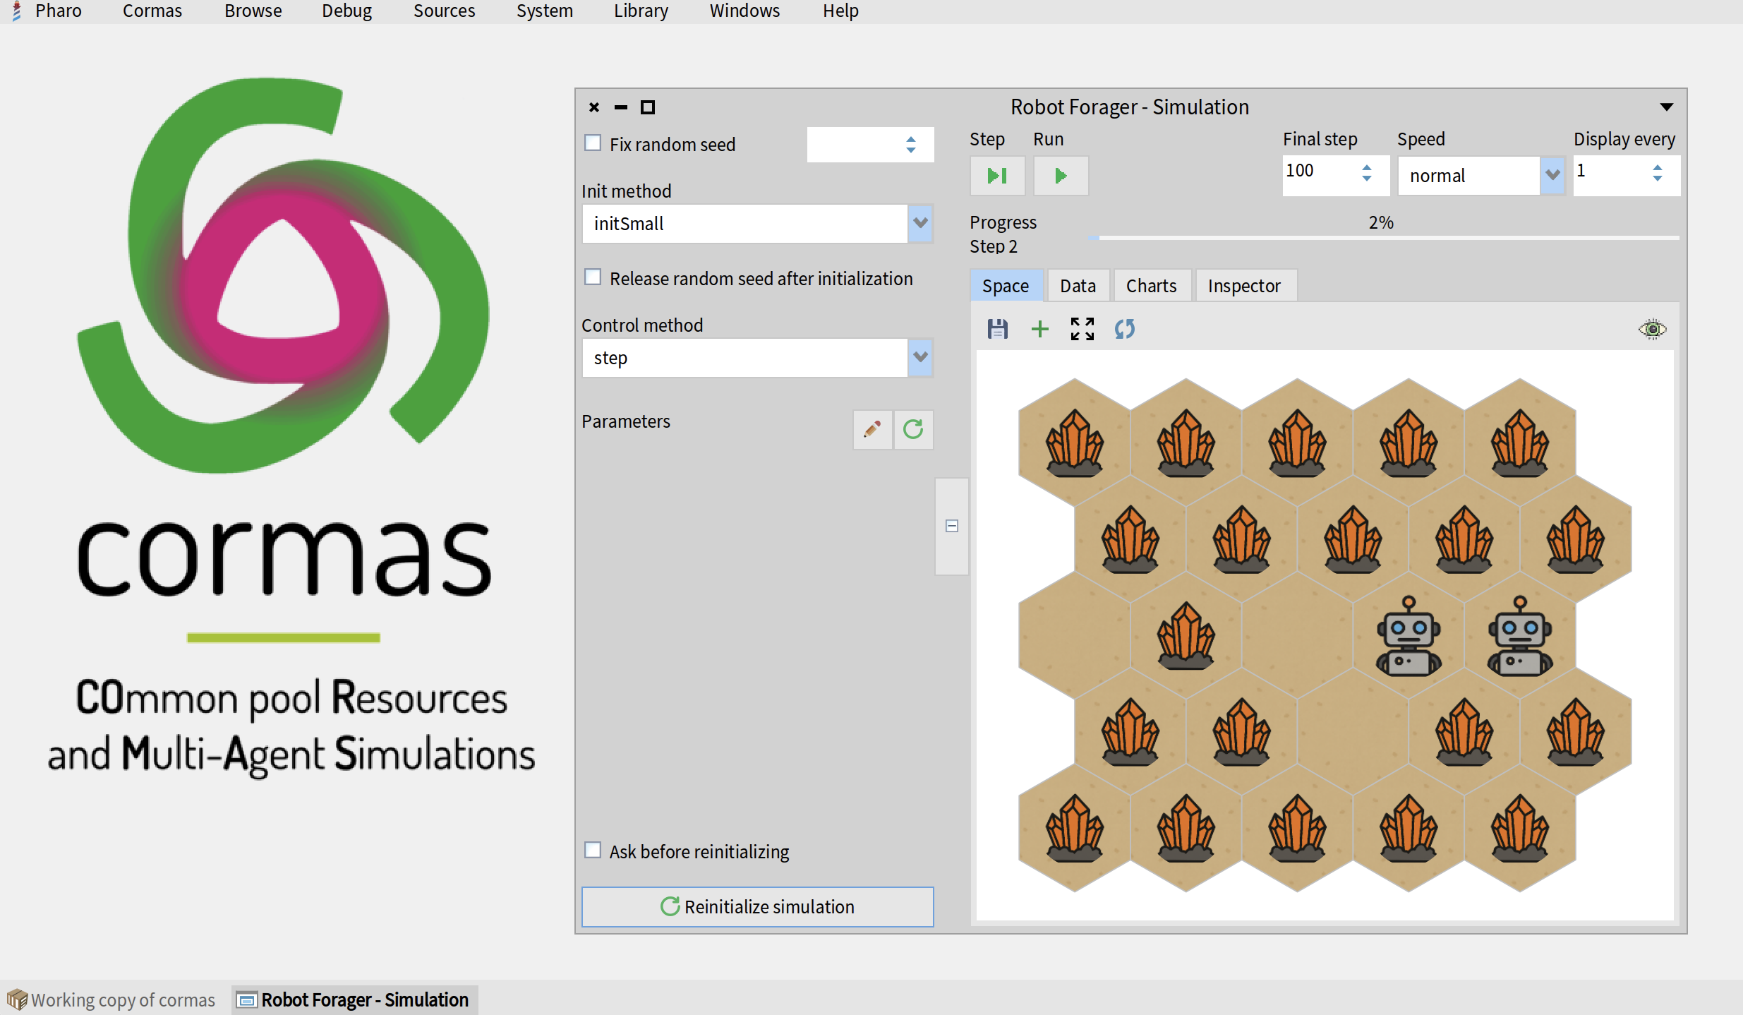Click the blue refresh arrows icon
Image resolution: width=1743 pixels, height=1015 pixels.
[x=1124, y=329]
